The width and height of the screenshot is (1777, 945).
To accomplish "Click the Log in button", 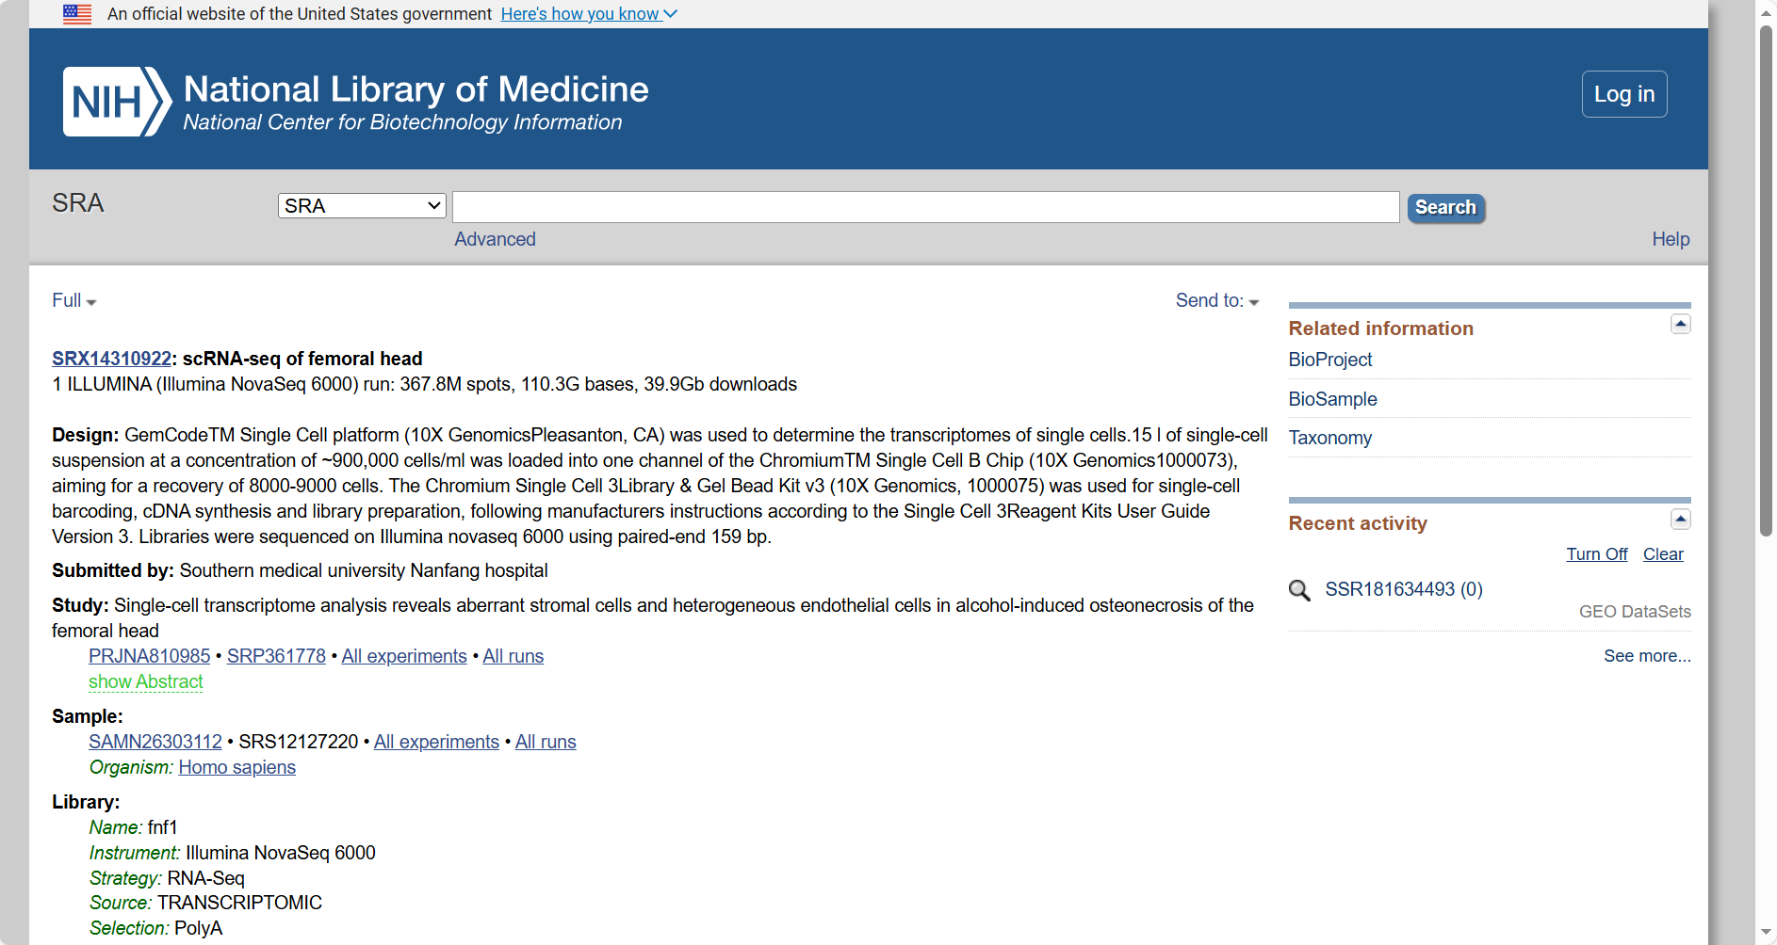I will pos(1623,94).
